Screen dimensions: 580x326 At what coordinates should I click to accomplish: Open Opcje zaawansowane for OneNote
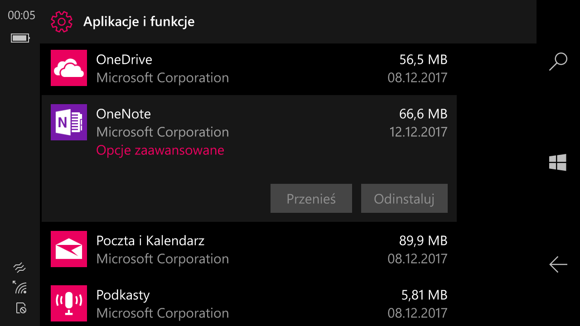point(160,150)
